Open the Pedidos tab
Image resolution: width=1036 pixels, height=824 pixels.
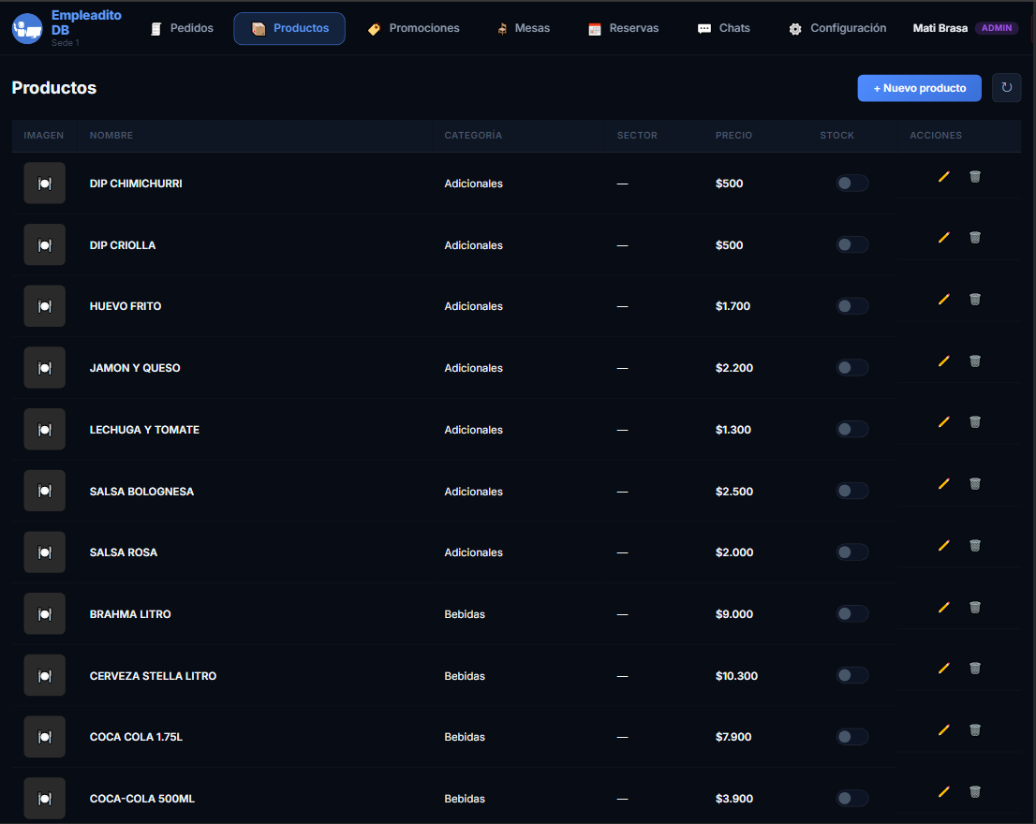182,28
